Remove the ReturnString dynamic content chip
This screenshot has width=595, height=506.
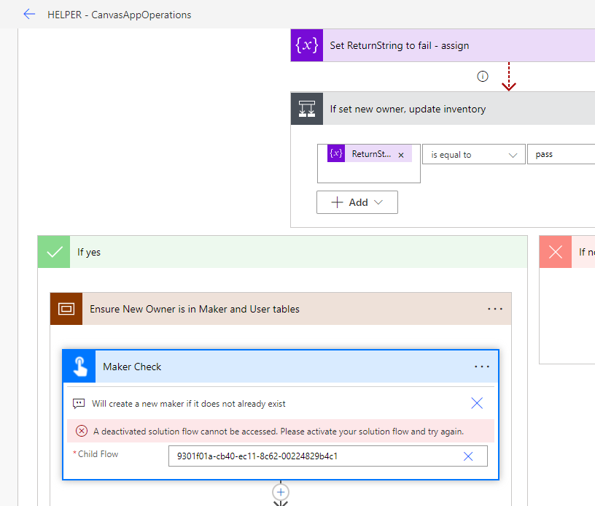400,153
